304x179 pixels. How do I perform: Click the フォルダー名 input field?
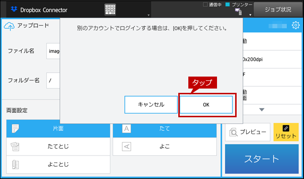[53, 80]
